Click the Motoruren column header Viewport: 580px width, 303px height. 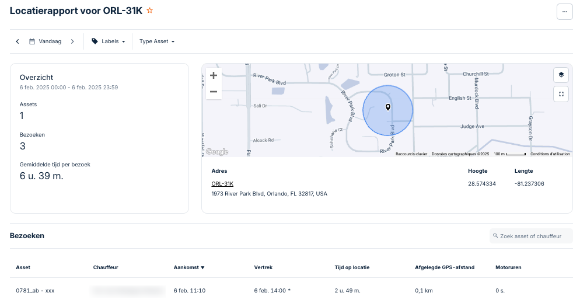[508, 267]
